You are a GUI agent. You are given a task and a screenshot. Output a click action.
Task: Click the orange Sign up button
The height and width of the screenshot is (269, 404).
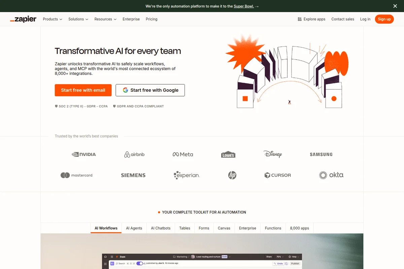pos(384,19)
